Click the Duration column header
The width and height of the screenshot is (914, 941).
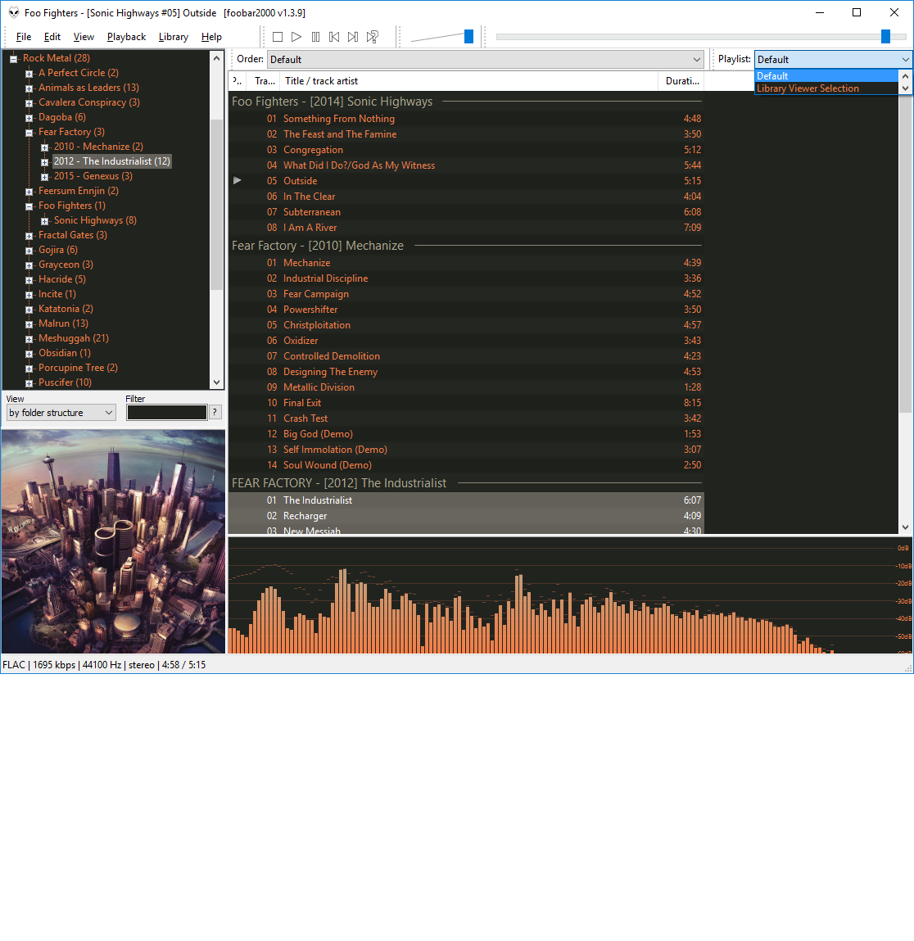(x=681, y=81)
